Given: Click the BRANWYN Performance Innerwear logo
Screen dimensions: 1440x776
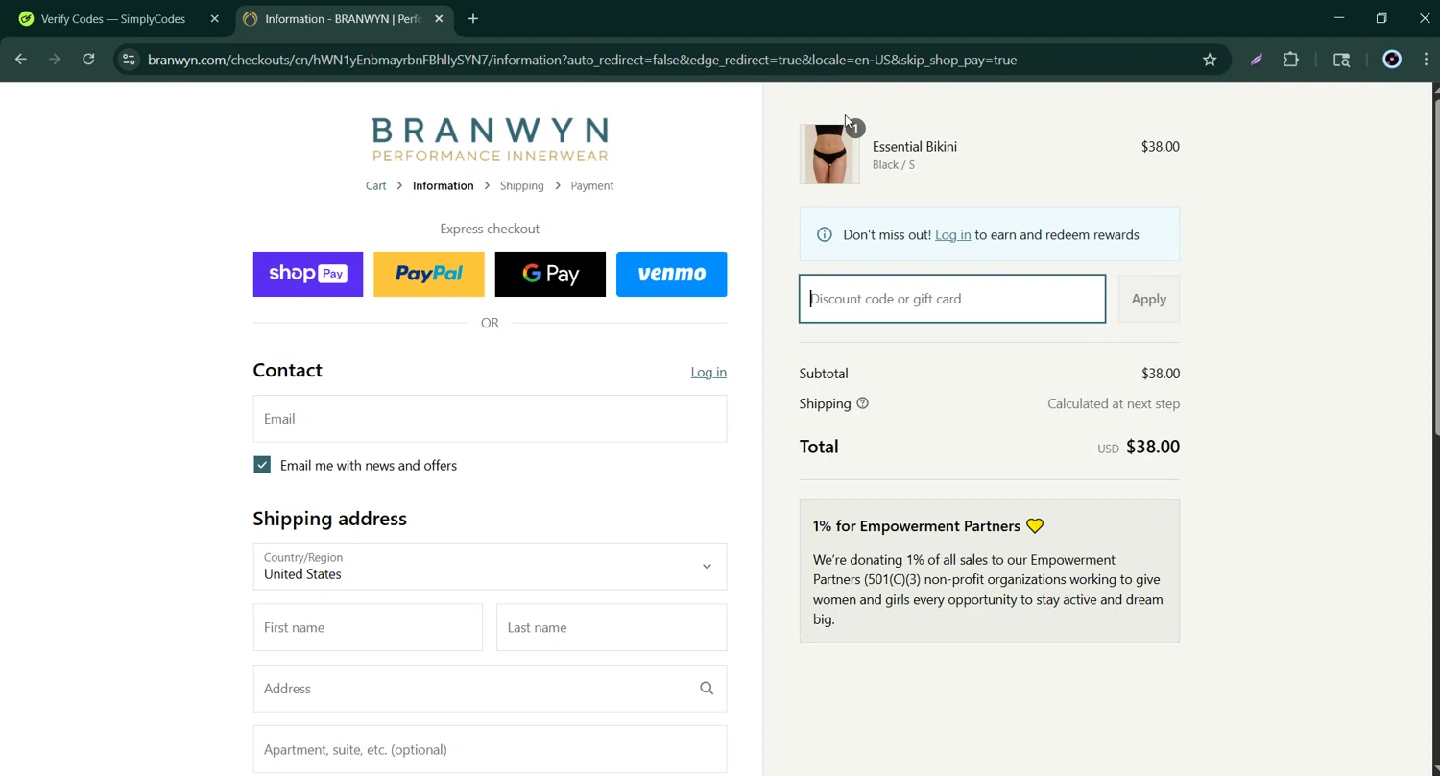Looking at the screenshot, I should pyautogui.click(x=490, y=139).
